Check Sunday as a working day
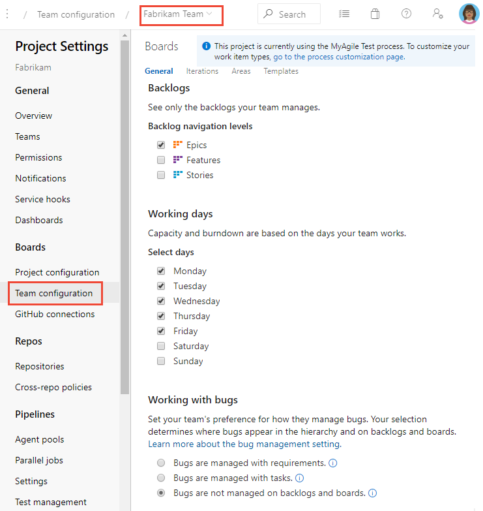The width and height of the screenshot is (483, 511). (161, 361)
